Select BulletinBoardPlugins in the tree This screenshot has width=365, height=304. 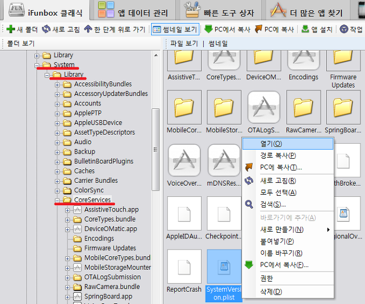(x=103, y=161)
